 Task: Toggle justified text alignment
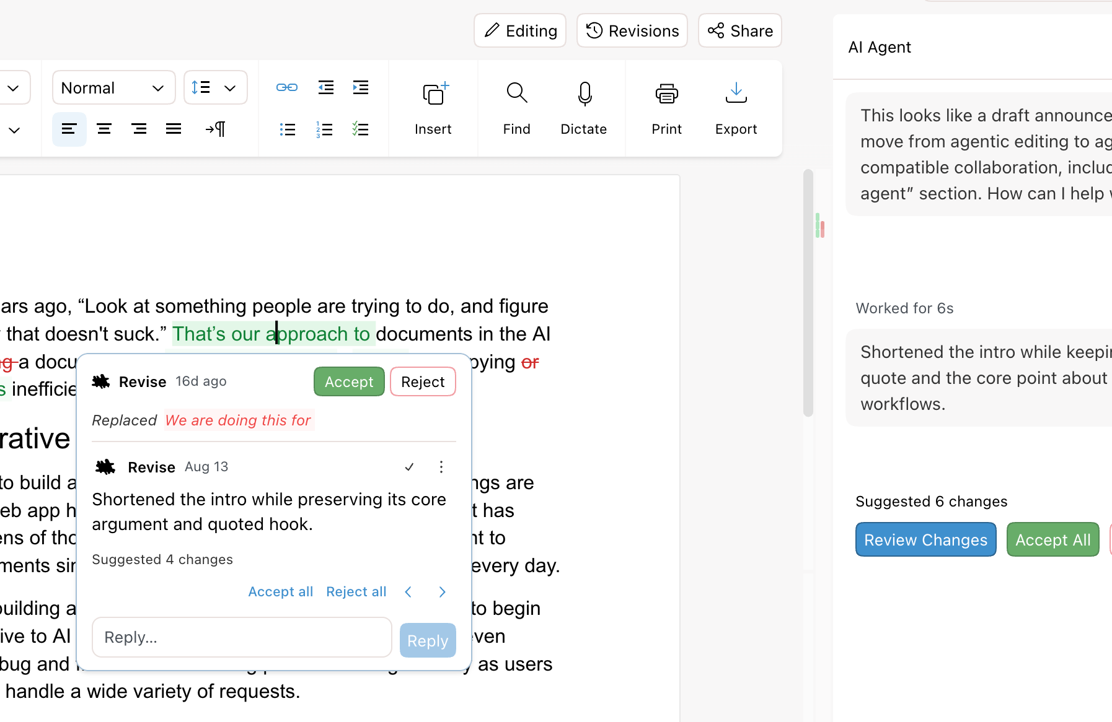click(174, 129)
